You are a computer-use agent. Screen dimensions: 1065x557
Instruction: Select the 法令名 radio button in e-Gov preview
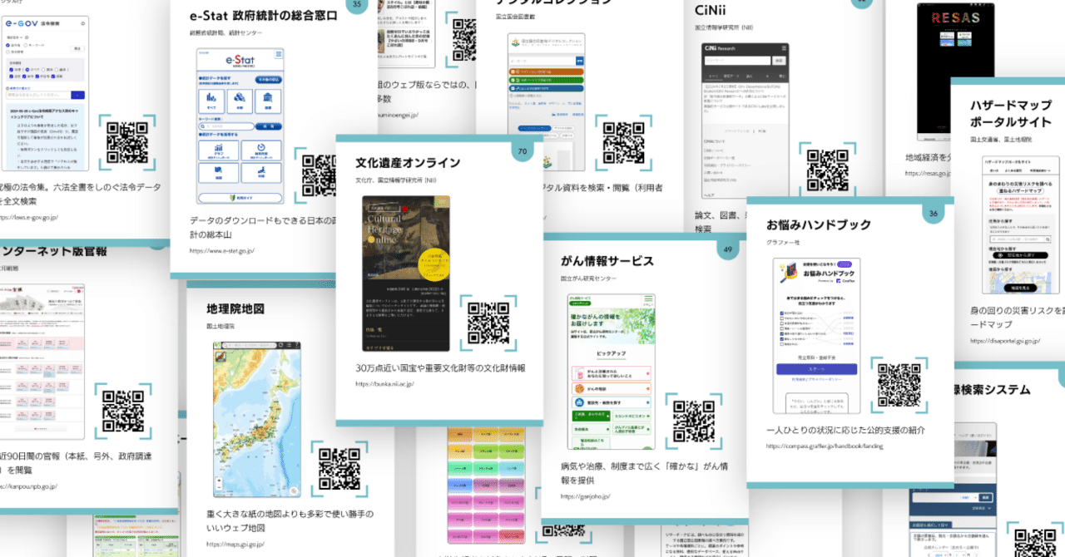tap(7, 44)
